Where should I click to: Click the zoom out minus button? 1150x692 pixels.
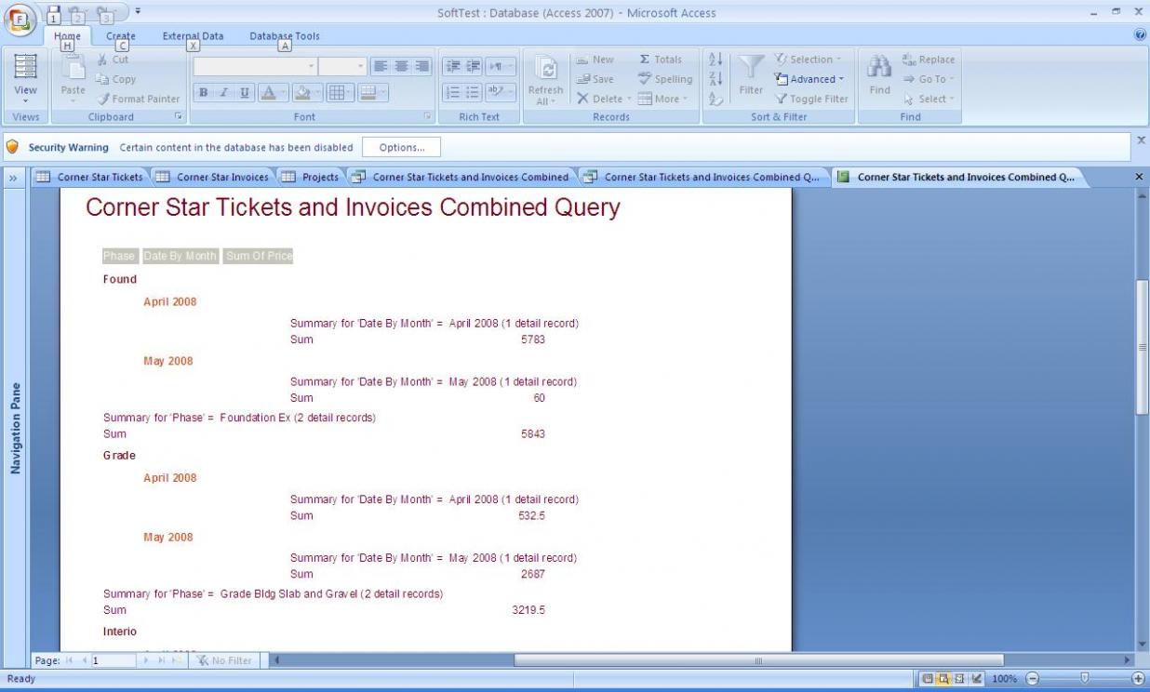click(x=1032, y=679)
